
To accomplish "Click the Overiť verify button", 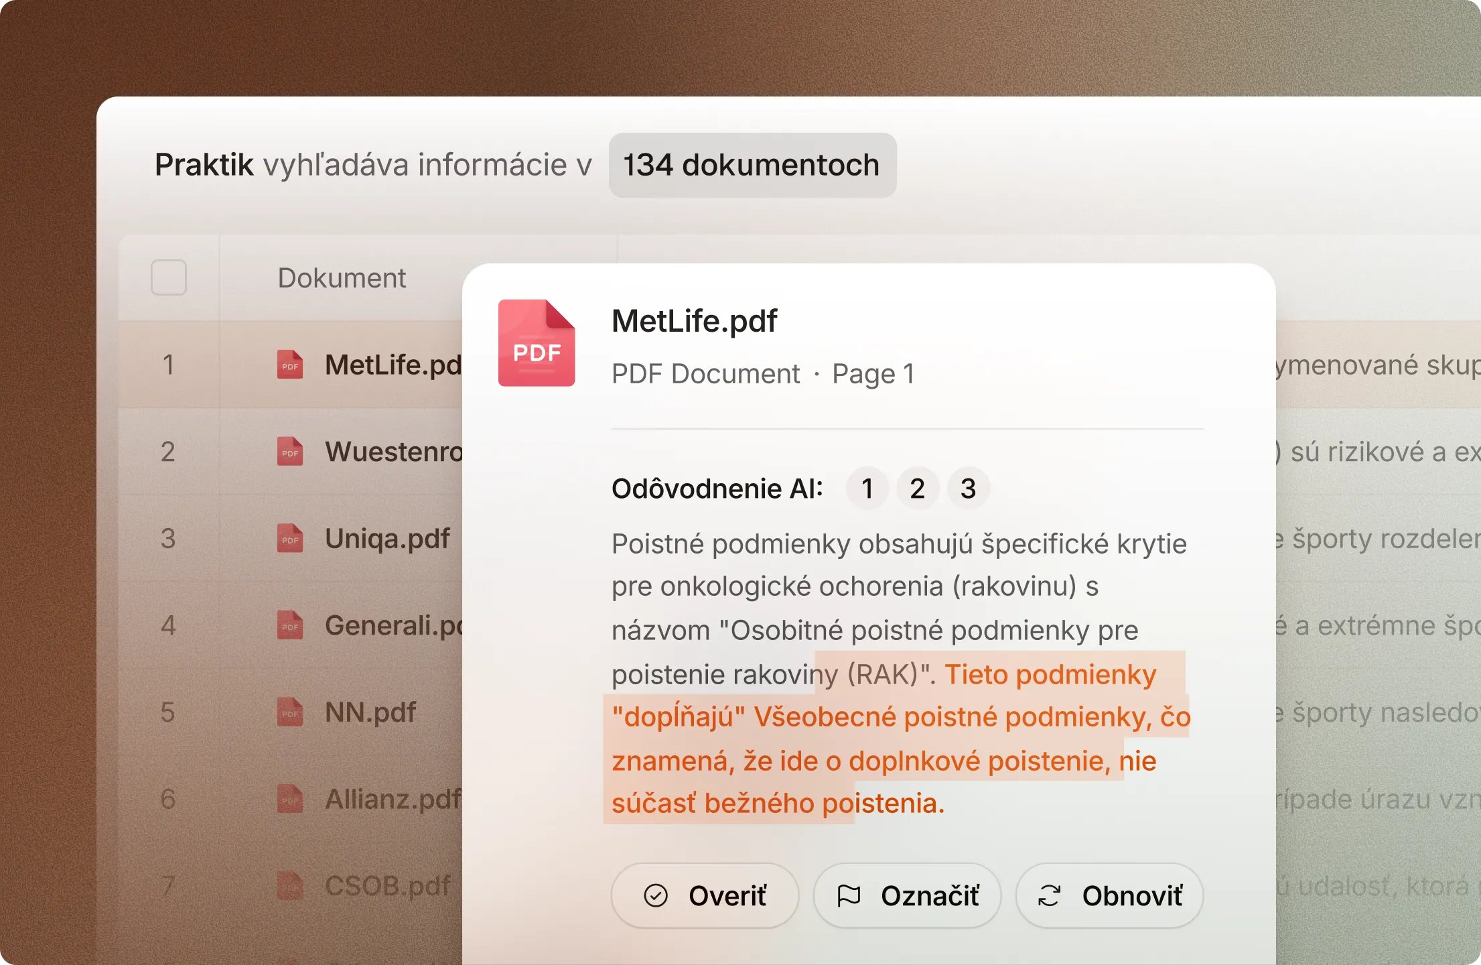I will coord(705,895).
